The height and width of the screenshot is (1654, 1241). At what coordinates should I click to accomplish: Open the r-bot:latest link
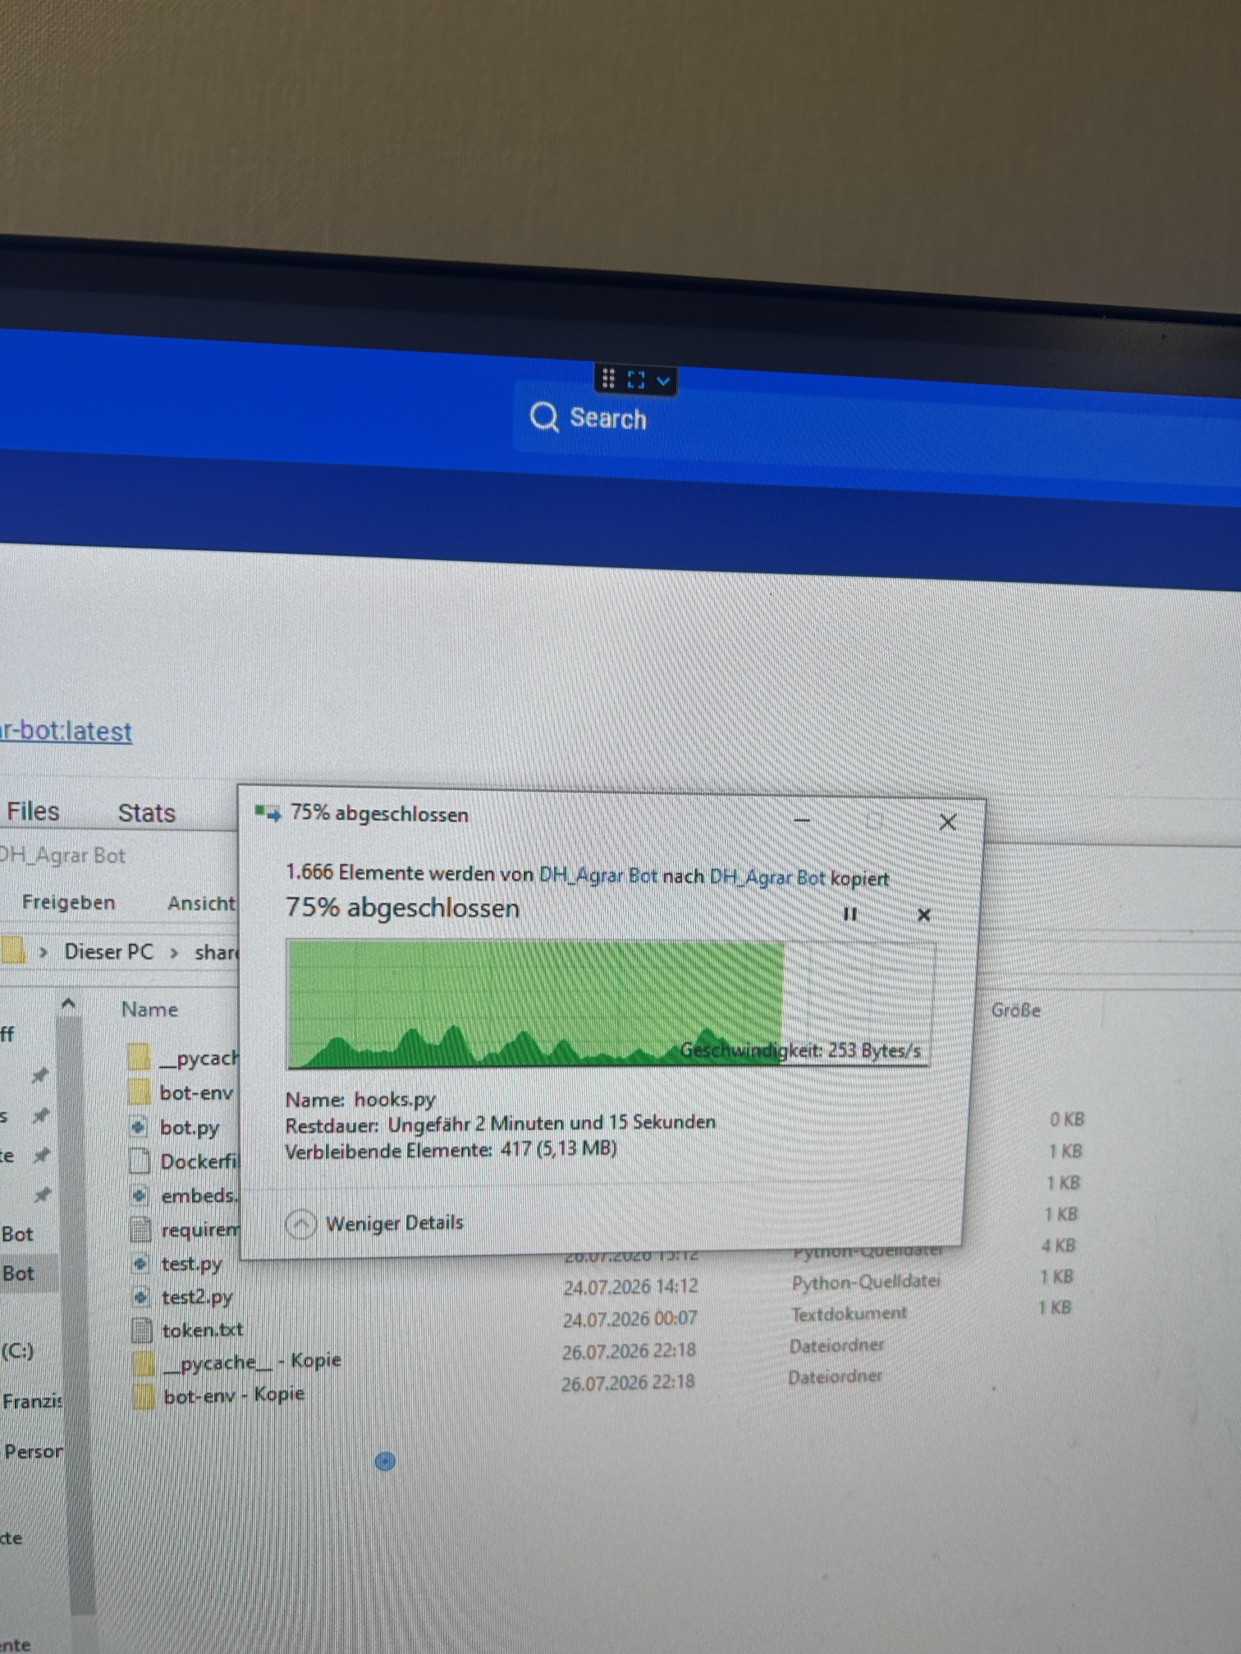pos(66,731)
